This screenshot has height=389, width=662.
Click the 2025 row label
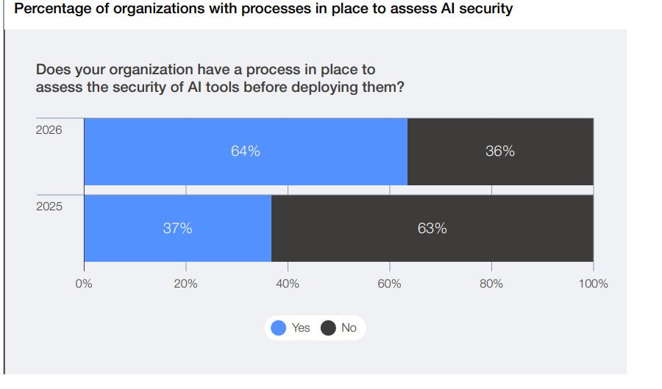(49, 207)
